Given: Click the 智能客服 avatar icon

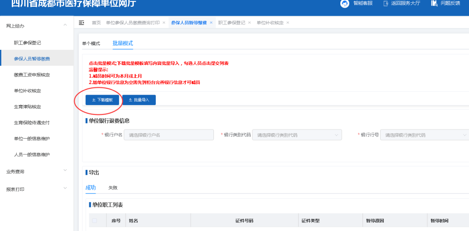Looking at the screenshot, I should tap(344, 4).
